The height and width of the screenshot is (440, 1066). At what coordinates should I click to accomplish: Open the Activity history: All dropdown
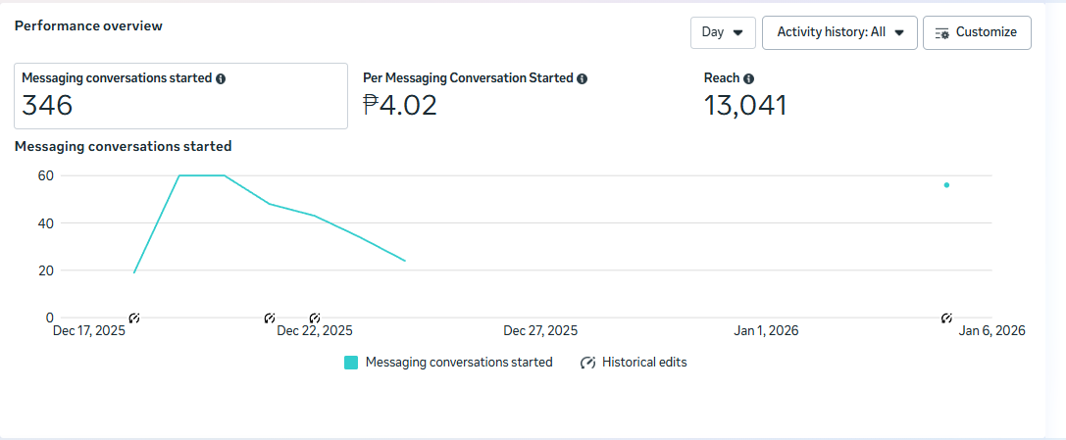[x=839, y=32]
